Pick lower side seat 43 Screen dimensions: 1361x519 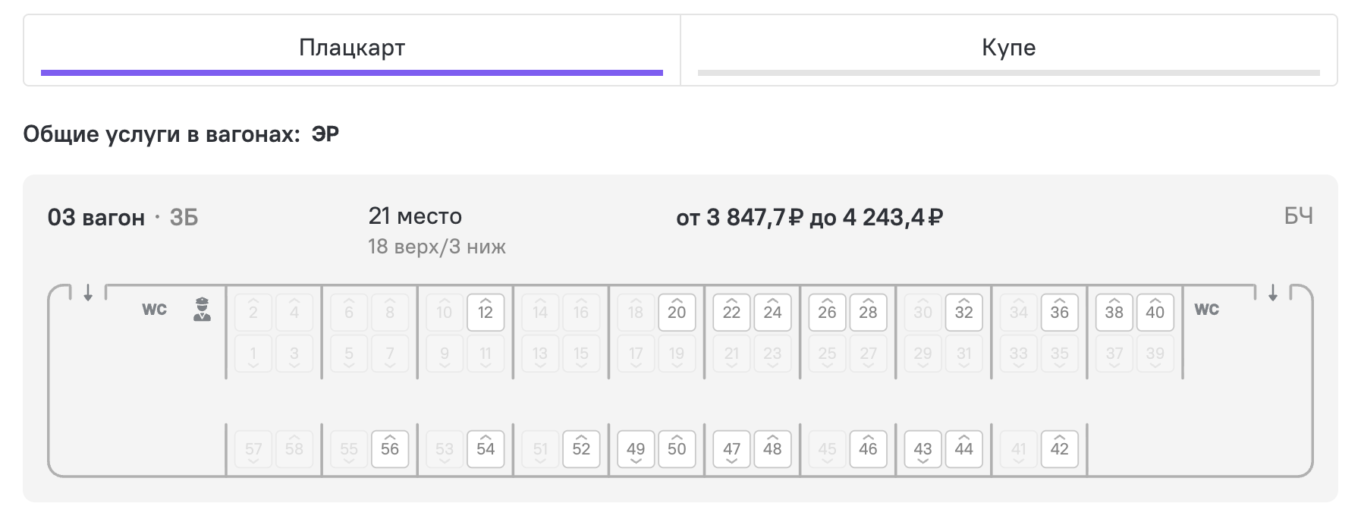click(923, 449)
